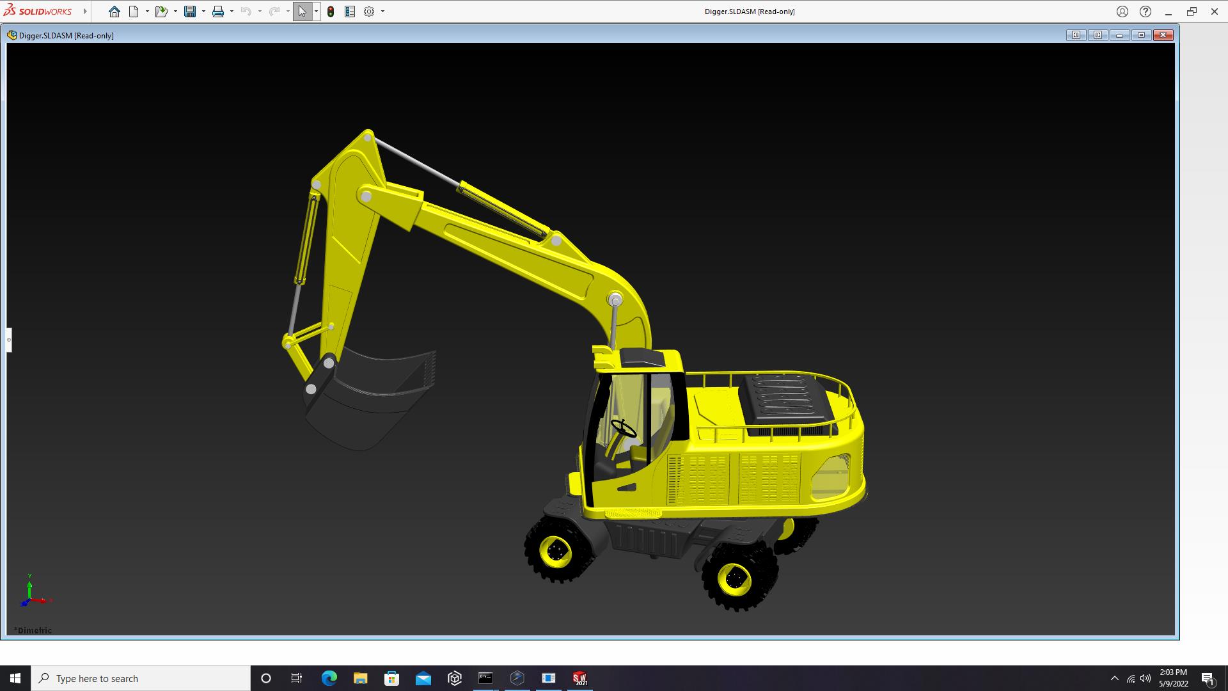Image resolution: width=1228 pixels, height=691 pixels.
Task: Open the user login account icon
Action: (1122, 12)
